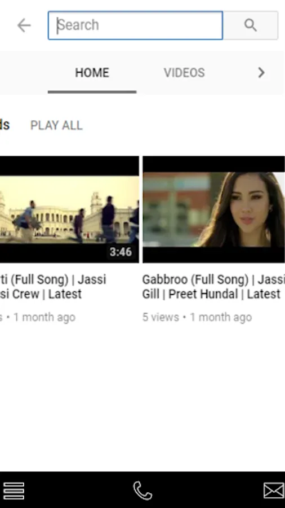Open the Gabbroo (Full Song) title link
This screenshot has width=285, height=508.
tap(213, 287)
